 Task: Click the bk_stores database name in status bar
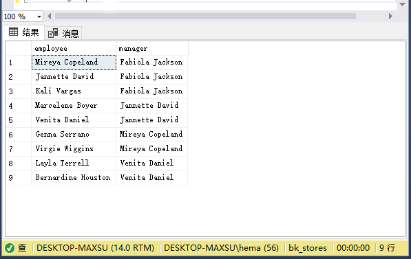pos(308,248)
